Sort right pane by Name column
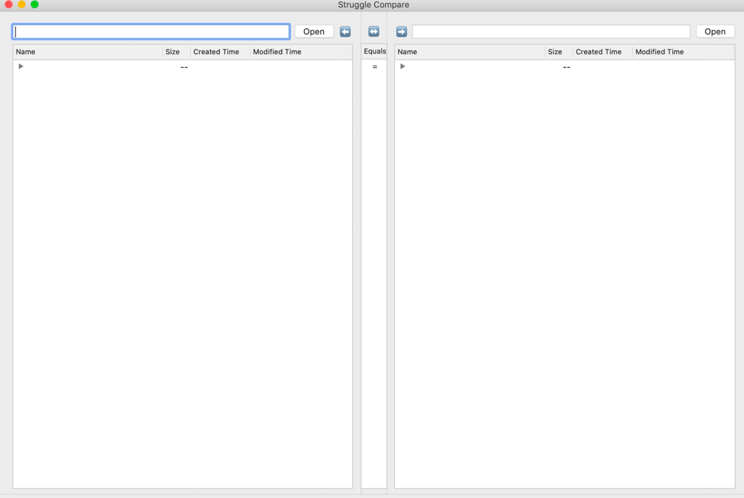The image size is (744, 498). point(470,52)
